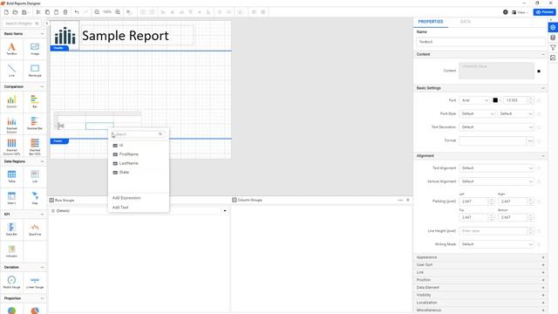Click the Search widgets input field
This screenshot has height=314, width=558.
(22, 24)
